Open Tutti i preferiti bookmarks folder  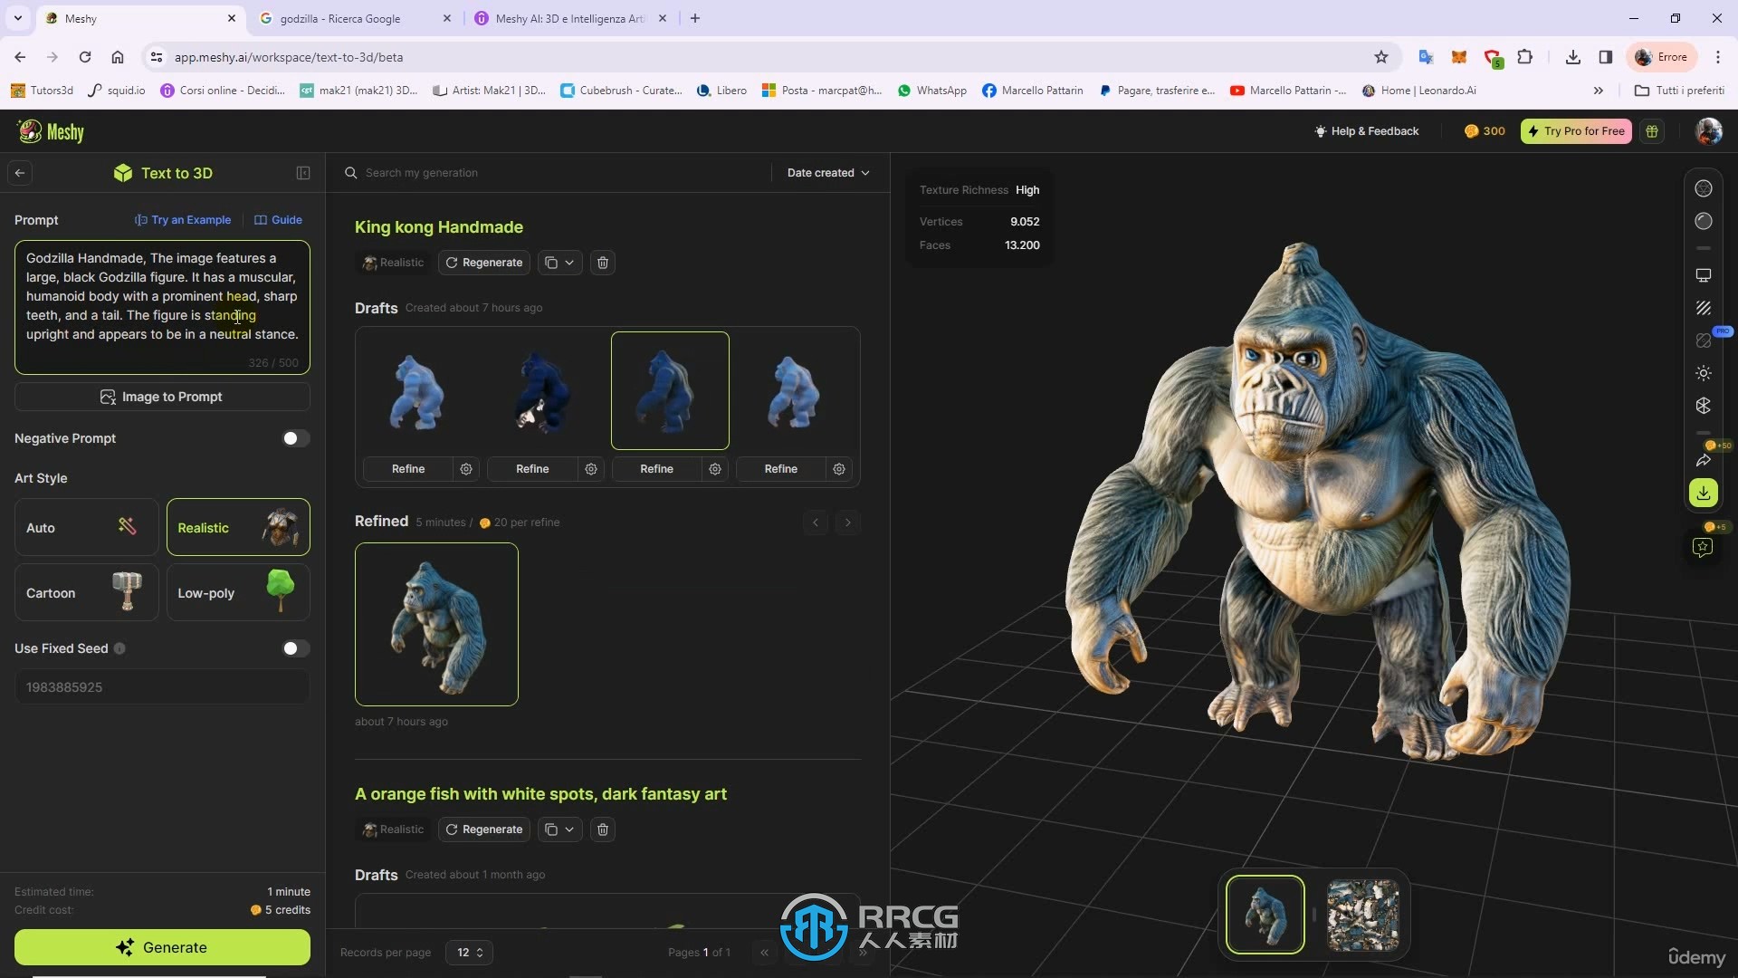1679,91
